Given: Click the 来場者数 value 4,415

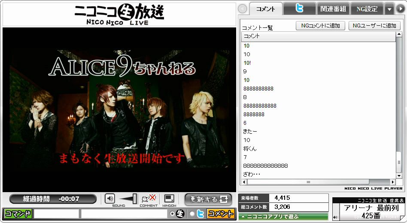Looking at the screenshot, I should [x=282, y=198].
